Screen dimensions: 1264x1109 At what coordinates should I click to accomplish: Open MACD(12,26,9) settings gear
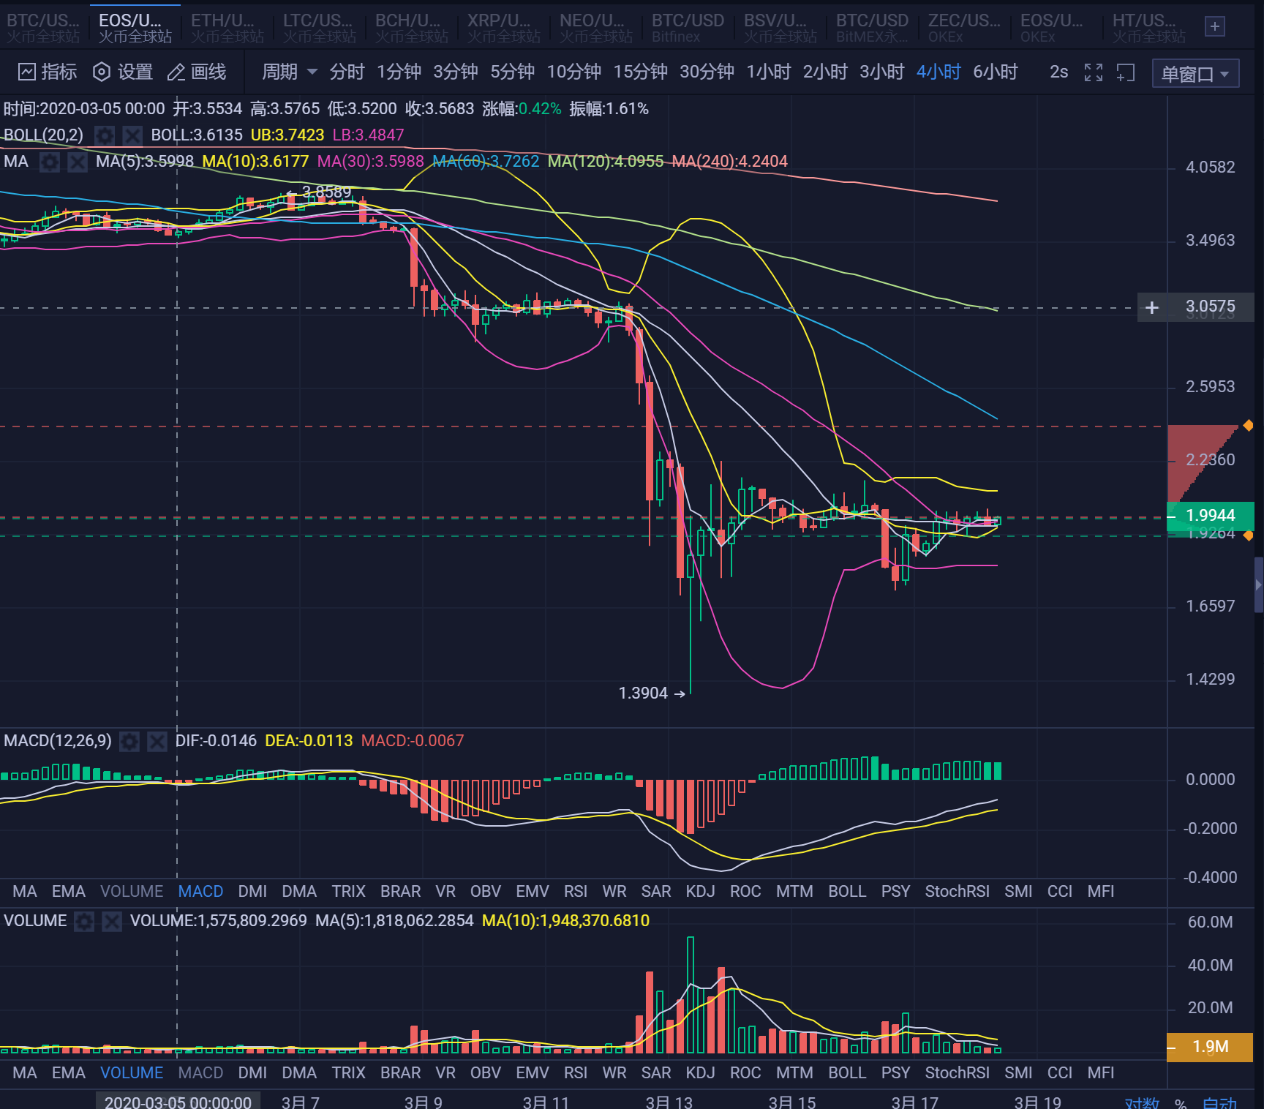129,741
